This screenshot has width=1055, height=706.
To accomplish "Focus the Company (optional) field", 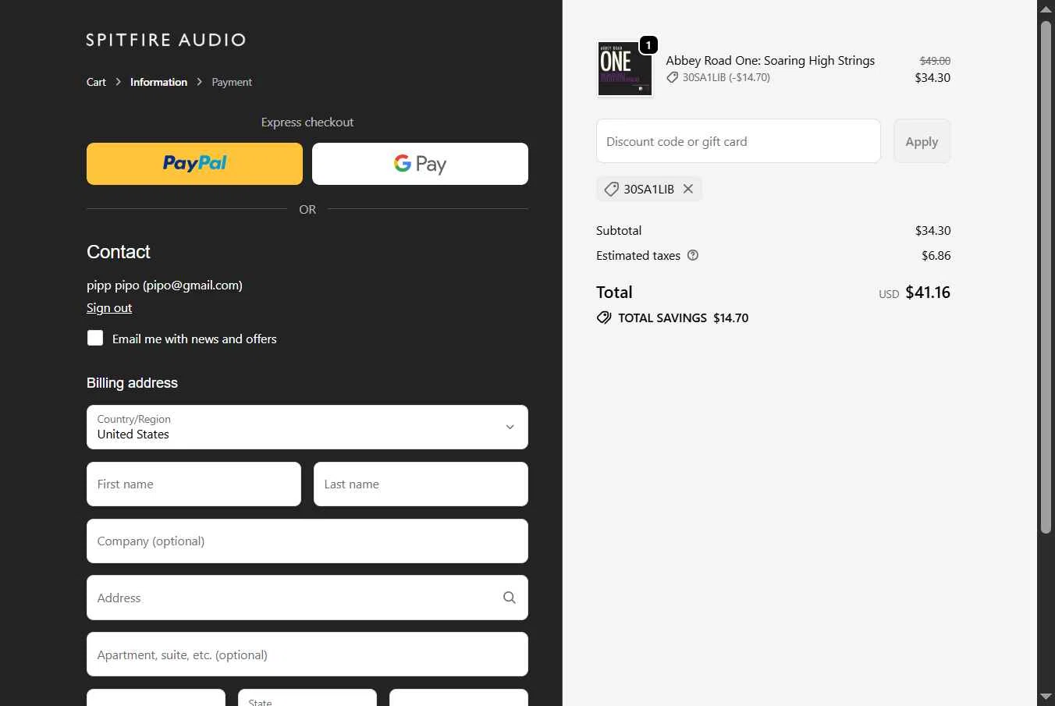I will click(x=307, y=541).
